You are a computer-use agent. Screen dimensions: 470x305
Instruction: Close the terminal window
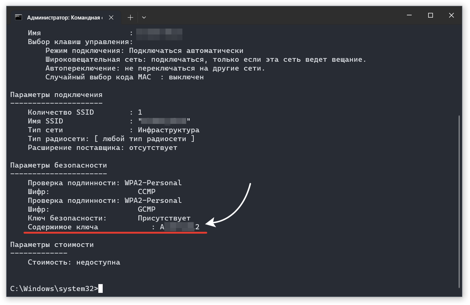pos(452,15)
